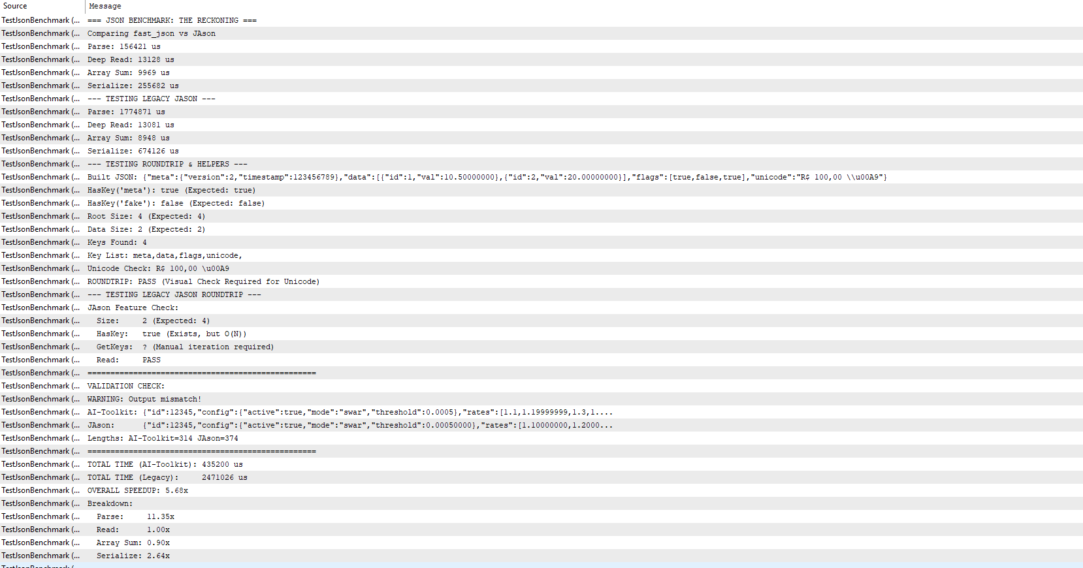This screenshot has width=1083, height=568.
Task: Select the 'Parse: 156421 us' row
Action: click(x=541, y=46)
